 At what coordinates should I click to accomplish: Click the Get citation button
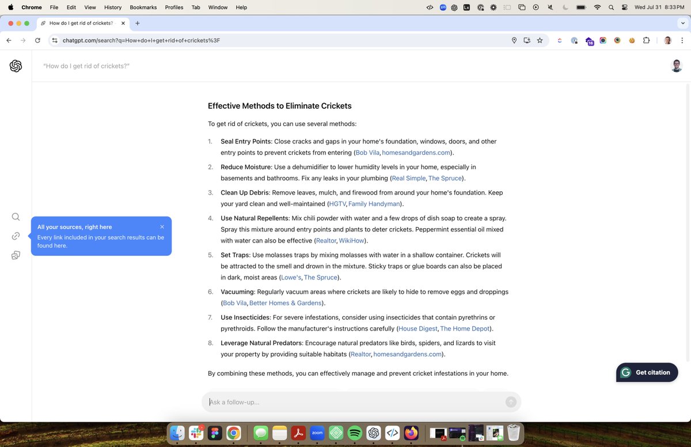click(647, 373)
